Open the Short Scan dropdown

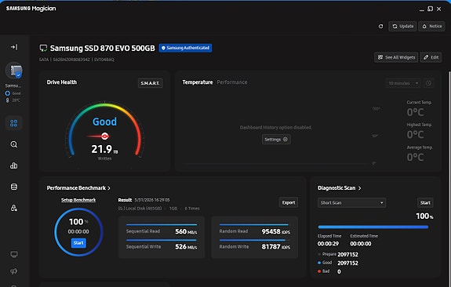(351, 203)
